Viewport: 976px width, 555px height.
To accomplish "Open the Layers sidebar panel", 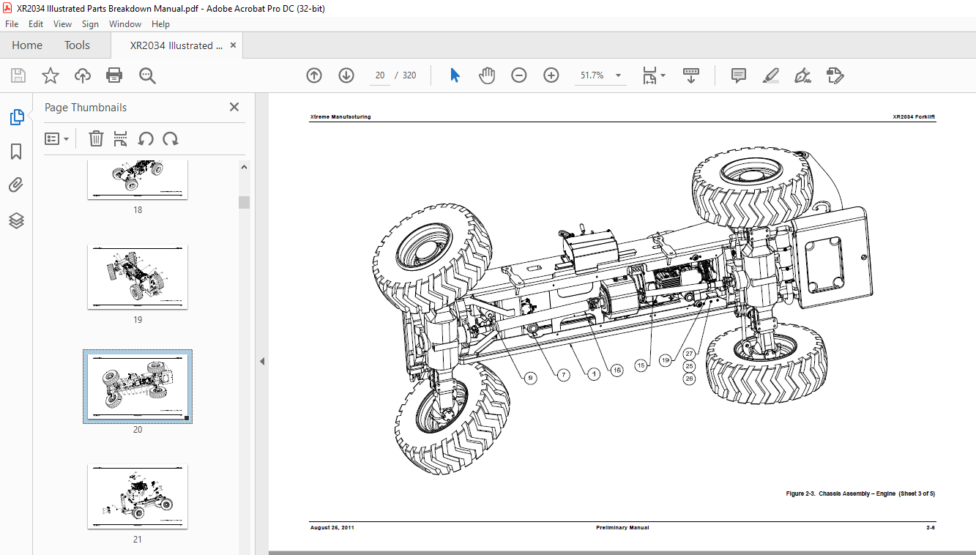I will (16, 220).
